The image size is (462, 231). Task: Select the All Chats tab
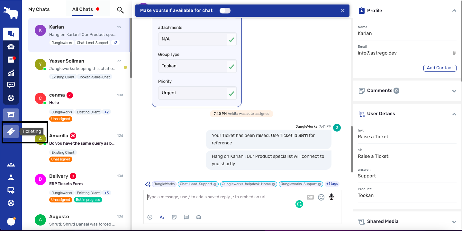[x=83, y=9]
